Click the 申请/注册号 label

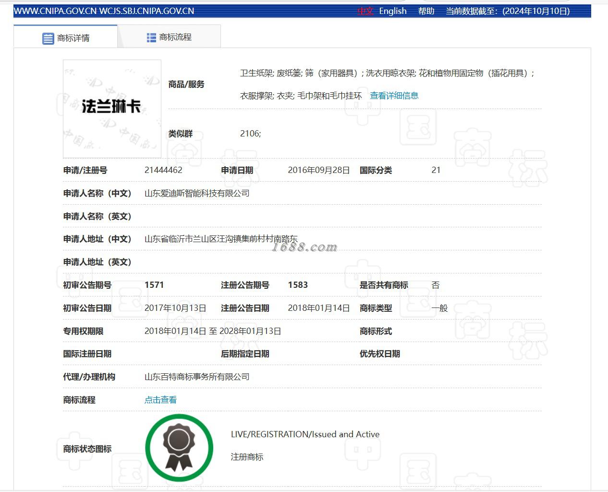tap(85, 170)
